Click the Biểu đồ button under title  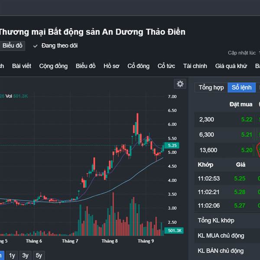(x=12, y=45)
